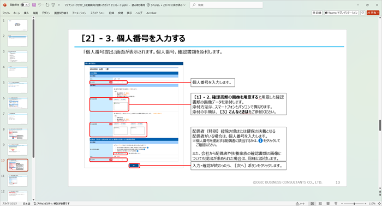
Task: Select slide 9 thumbnail
Action: (17, 150)
